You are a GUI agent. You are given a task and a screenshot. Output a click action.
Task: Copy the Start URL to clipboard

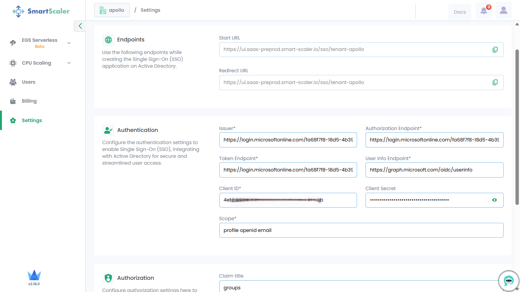click(495, 49)
